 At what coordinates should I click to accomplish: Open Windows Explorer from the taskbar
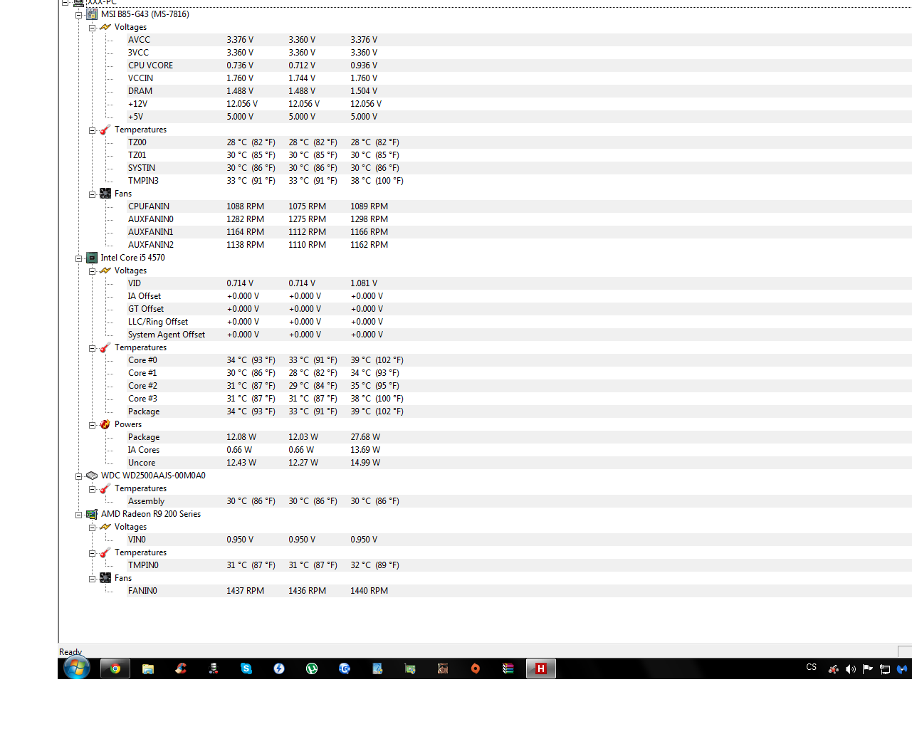coord(148,668)
